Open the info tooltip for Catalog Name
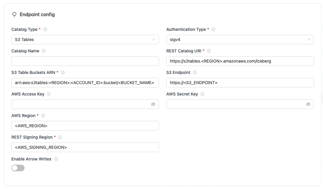Viewport: 323px width, 191px height. point(44,51)
